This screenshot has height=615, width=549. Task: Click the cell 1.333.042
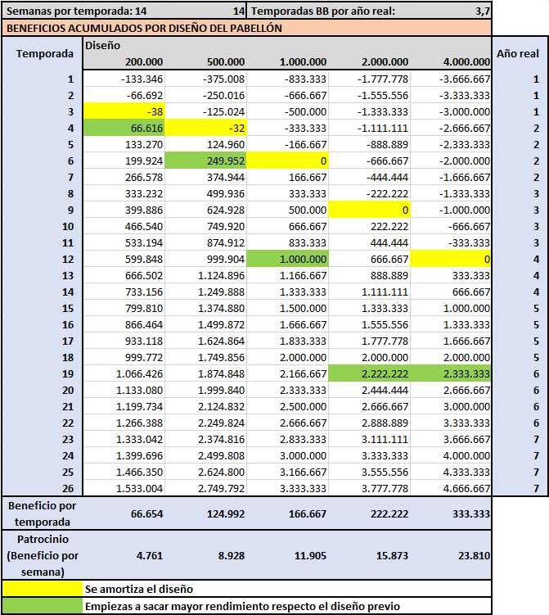(x=124, y=439)
